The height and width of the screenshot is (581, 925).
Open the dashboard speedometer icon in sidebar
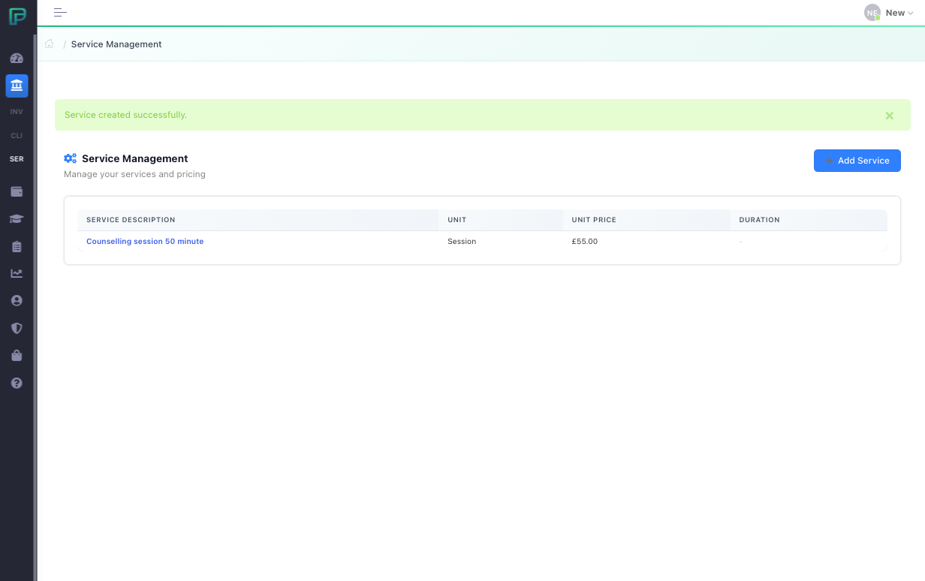(x=17, y=59)
